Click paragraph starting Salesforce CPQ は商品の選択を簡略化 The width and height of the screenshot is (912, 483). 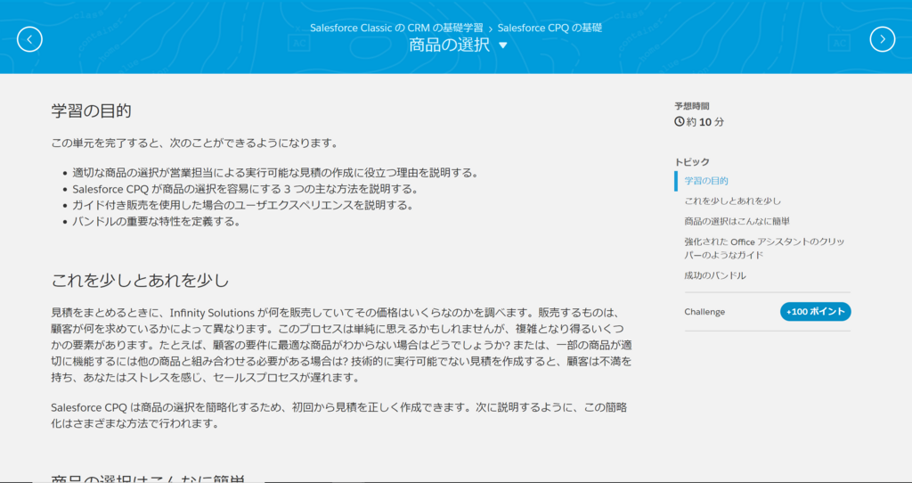coord(339,415)
